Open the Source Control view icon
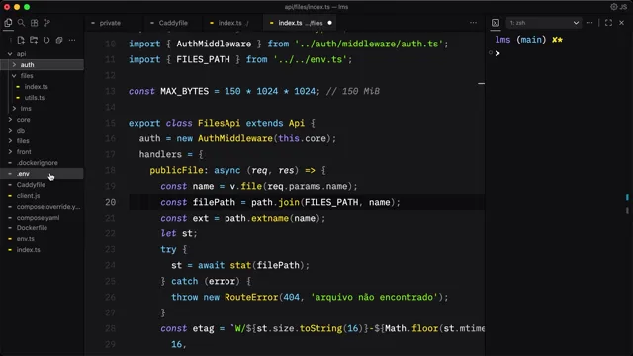 (x=46, y=23)
